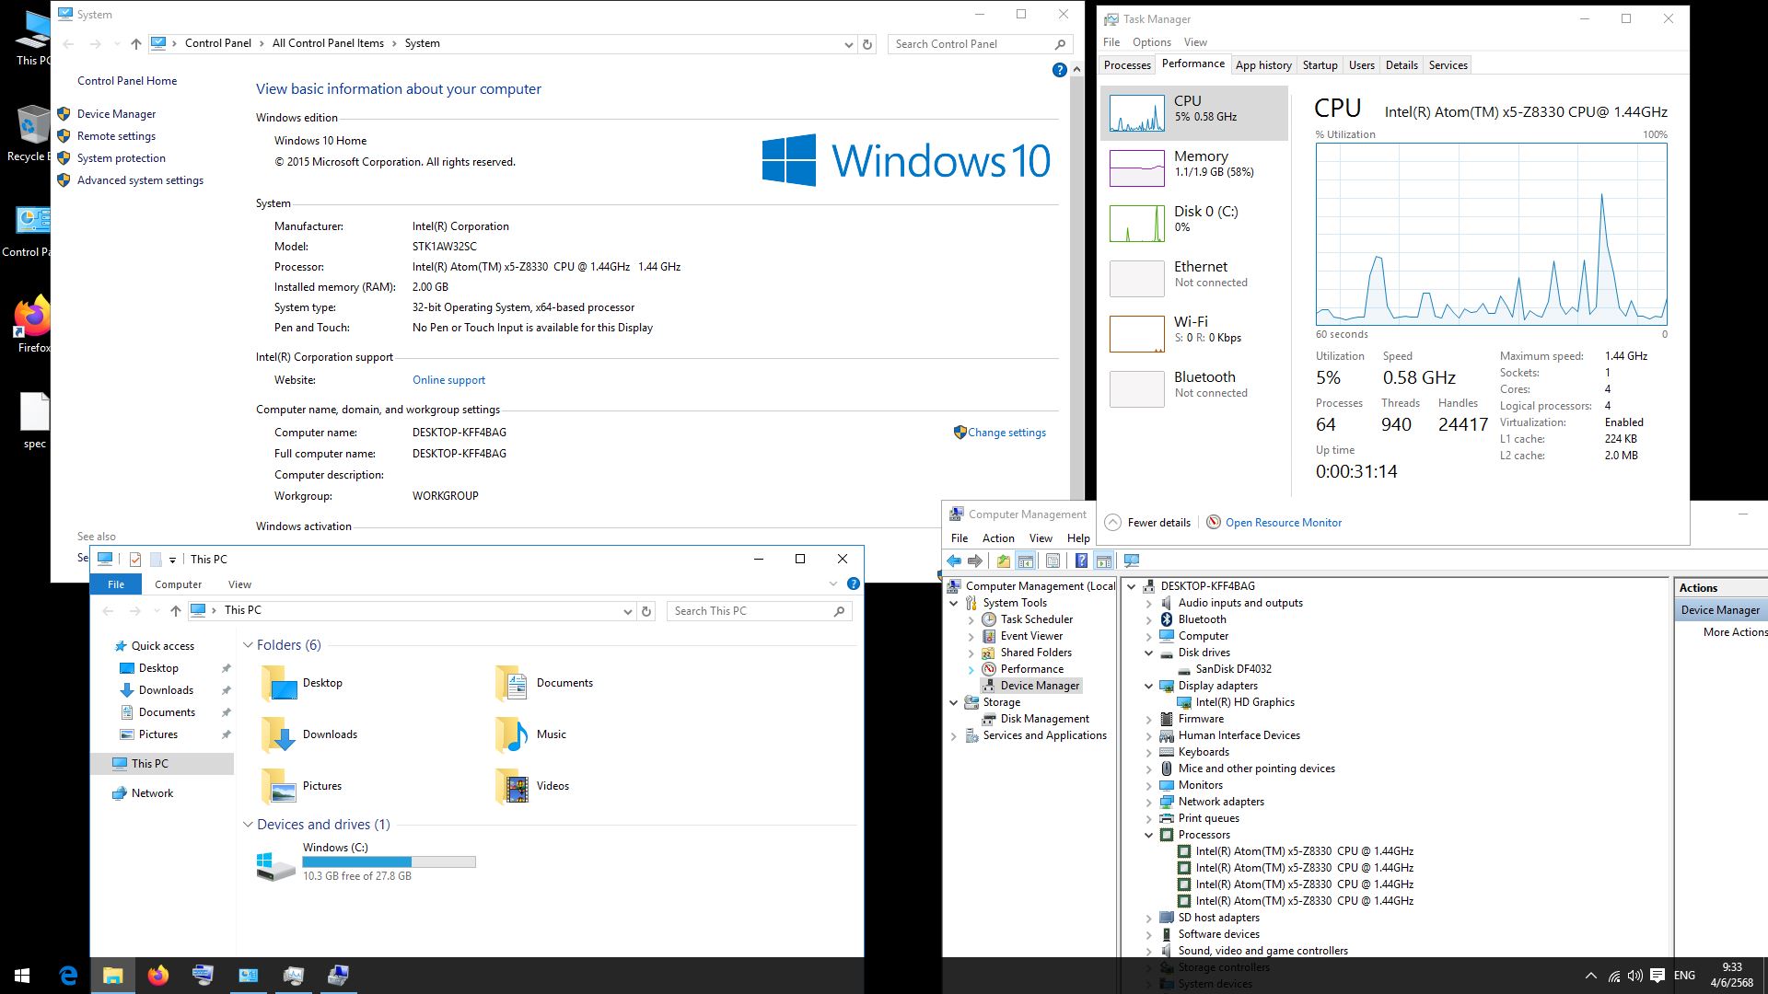Select Intel(R) HD Graphics adapter

(1244, 702)
